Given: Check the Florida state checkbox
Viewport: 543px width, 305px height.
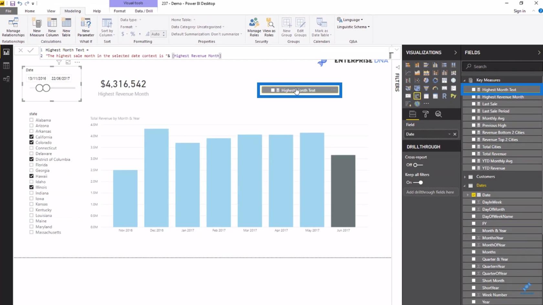Looking at the screenshot, I should click(31, 165).
